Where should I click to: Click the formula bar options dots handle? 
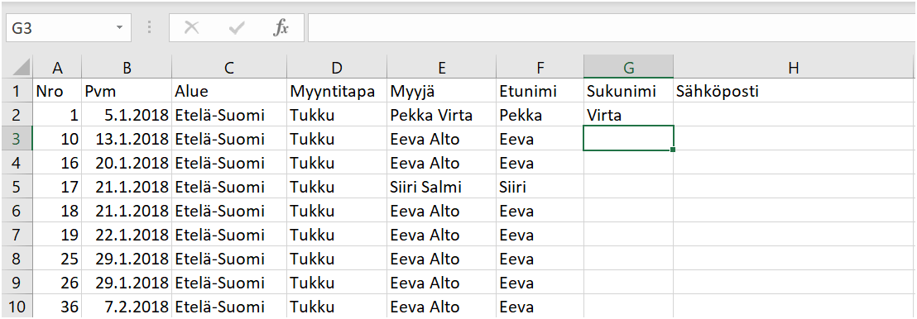tap(150, 28)
